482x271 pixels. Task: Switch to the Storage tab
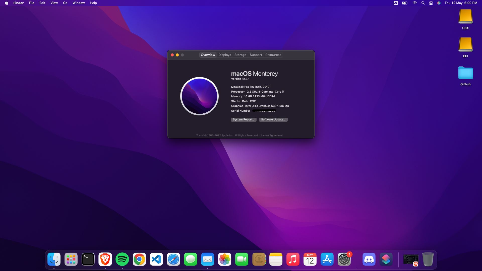(x=240, y=55)
